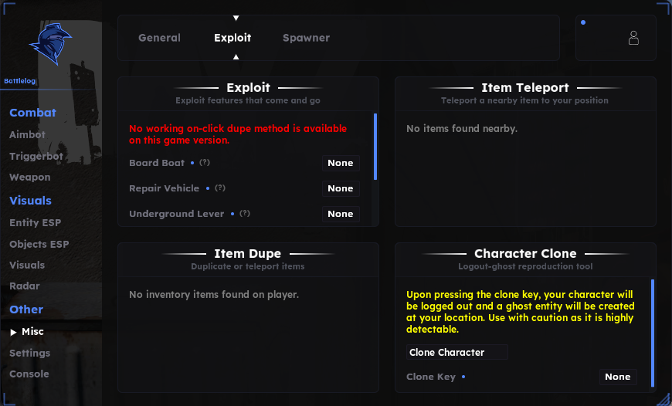Switch to the General tab
672x406 pixels.
pos(159,38)
